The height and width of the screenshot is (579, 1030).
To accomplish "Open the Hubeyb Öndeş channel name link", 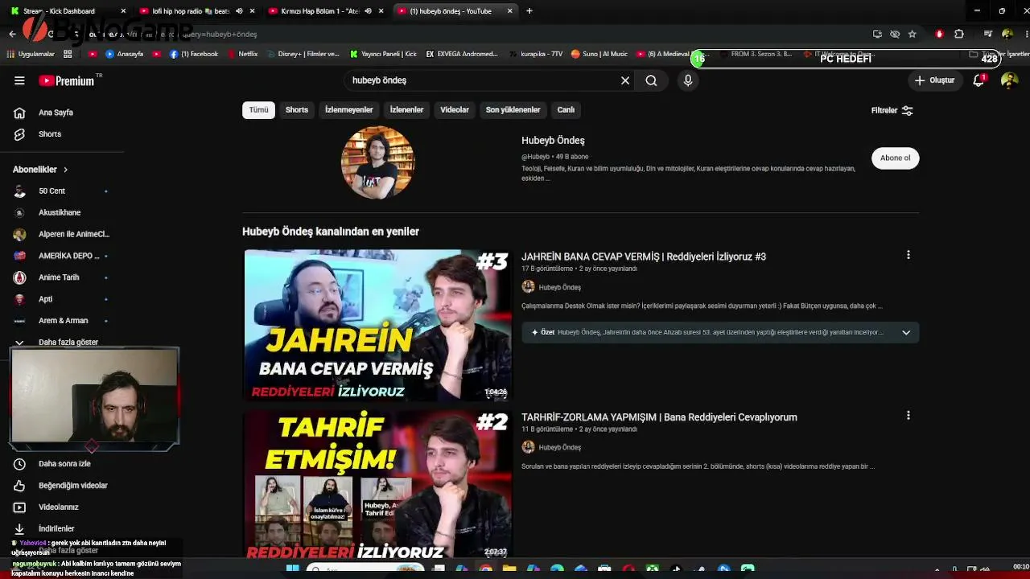I will 553,141.
